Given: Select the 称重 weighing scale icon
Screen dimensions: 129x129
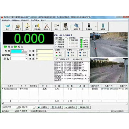Looking at the screenshot, I should point(27,26).
